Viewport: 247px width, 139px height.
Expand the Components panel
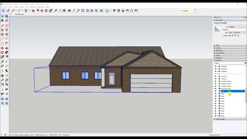[230, 53]
